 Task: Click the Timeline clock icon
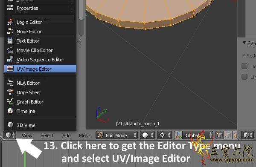click(x=10, y=111)
